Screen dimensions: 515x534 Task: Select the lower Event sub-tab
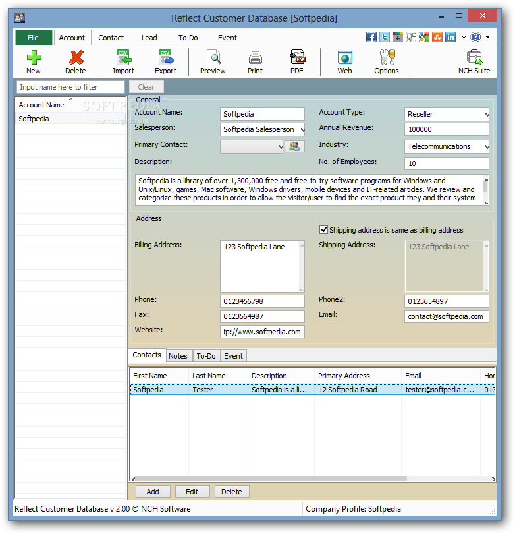coord(233,356)
